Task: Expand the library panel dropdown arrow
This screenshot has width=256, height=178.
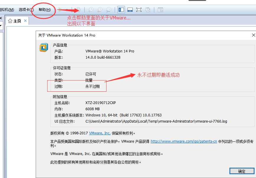Action: click(1, 26)
